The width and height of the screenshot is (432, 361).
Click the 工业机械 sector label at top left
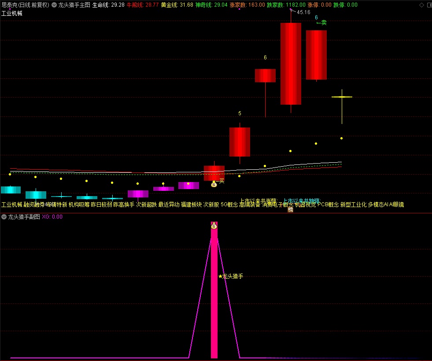(12, 14)
